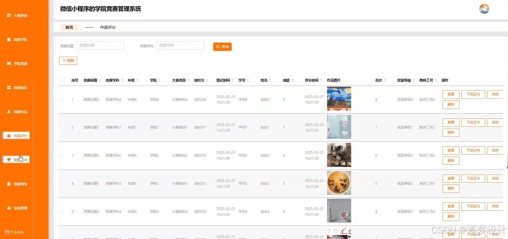Select 作品评分 sidebar menu item
The image size is (508, 239).
click(16, 136)
